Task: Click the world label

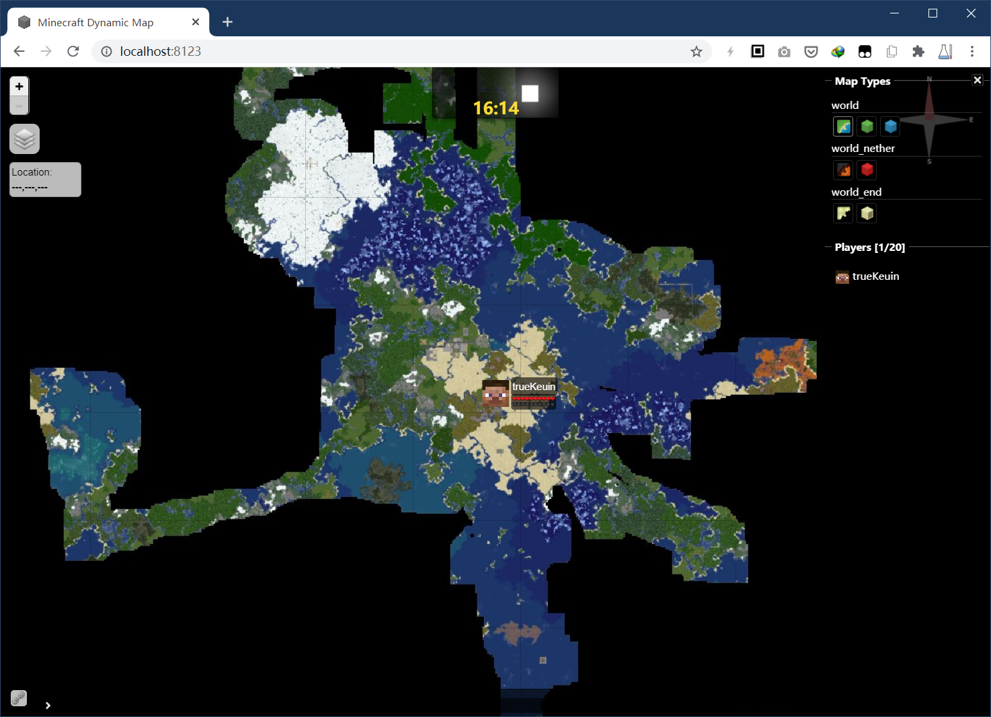Action: (x=844, y=106)
